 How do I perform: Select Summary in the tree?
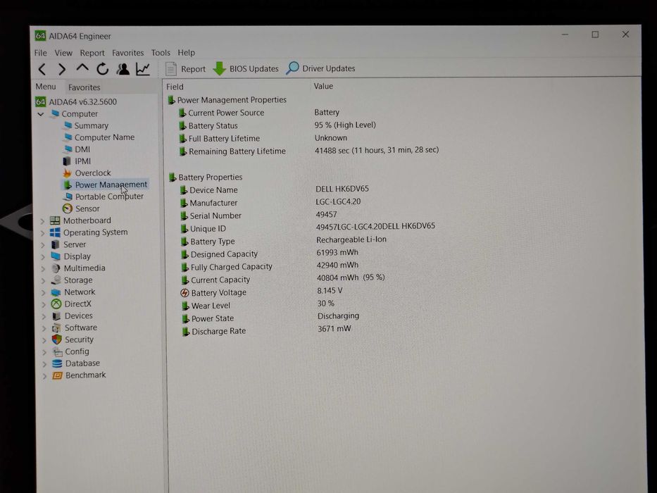pyautogui.click(x=92, y=126)
